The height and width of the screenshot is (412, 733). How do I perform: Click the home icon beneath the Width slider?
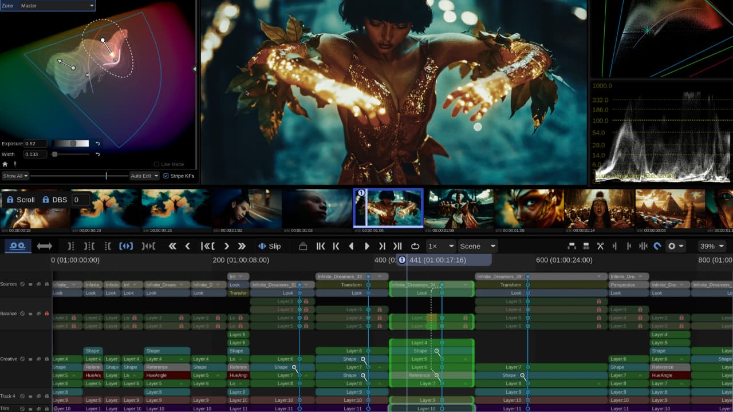click(5, 164)
